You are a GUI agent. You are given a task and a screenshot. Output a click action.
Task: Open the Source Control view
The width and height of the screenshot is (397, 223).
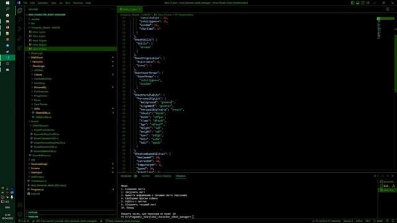[20, 29]
